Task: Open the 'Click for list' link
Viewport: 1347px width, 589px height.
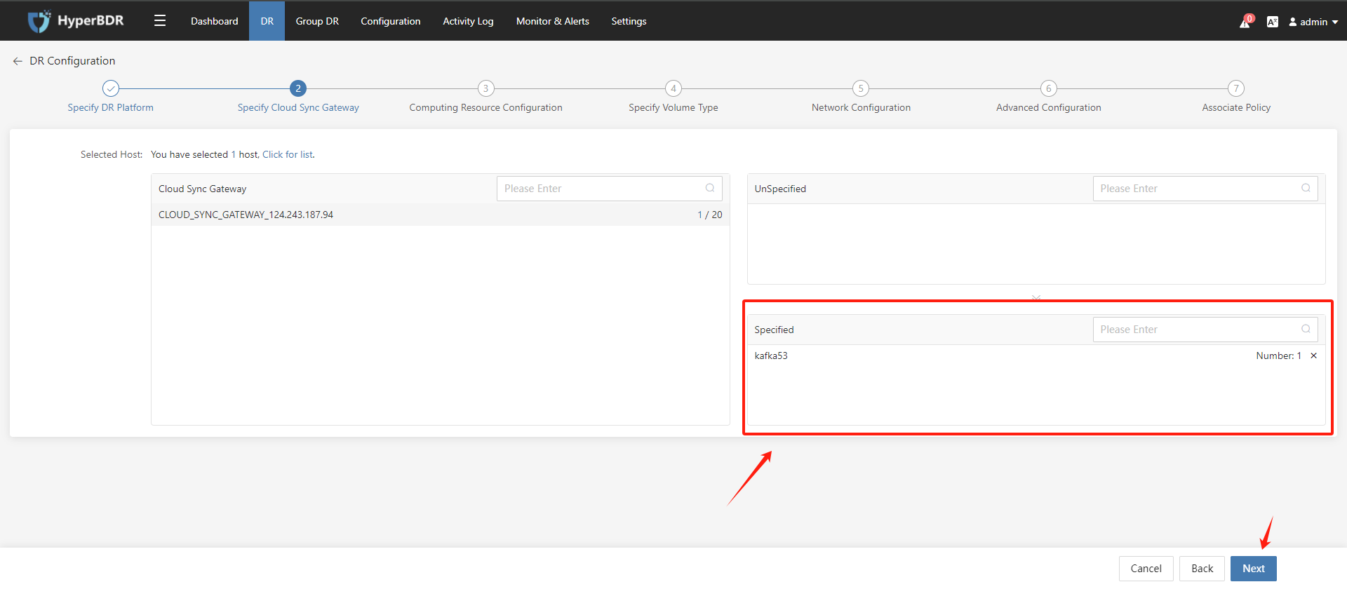Action: [x=288, y=154]
